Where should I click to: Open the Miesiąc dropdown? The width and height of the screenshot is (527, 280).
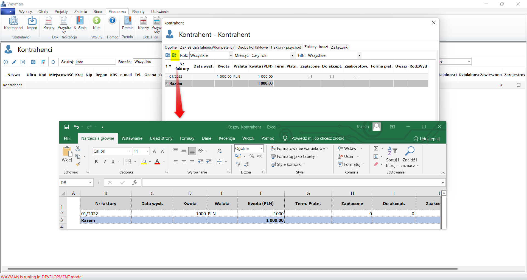click(292, 55)
